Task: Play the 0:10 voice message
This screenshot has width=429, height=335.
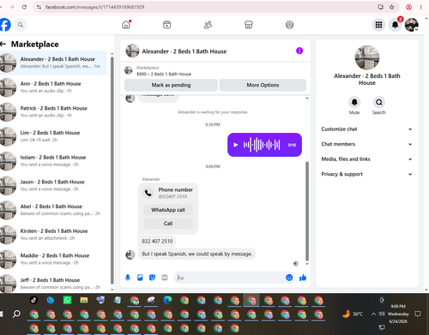Action: (x=236, y=145)
